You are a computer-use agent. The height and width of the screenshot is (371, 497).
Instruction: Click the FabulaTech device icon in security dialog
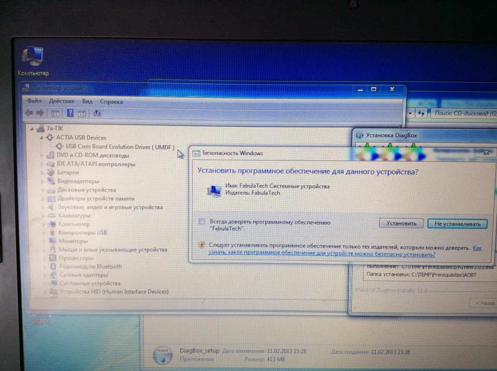tap(214, 190)
